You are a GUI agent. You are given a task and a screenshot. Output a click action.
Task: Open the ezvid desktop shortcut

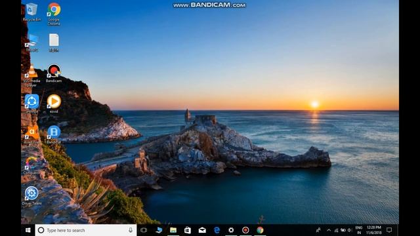pos(54,104)
